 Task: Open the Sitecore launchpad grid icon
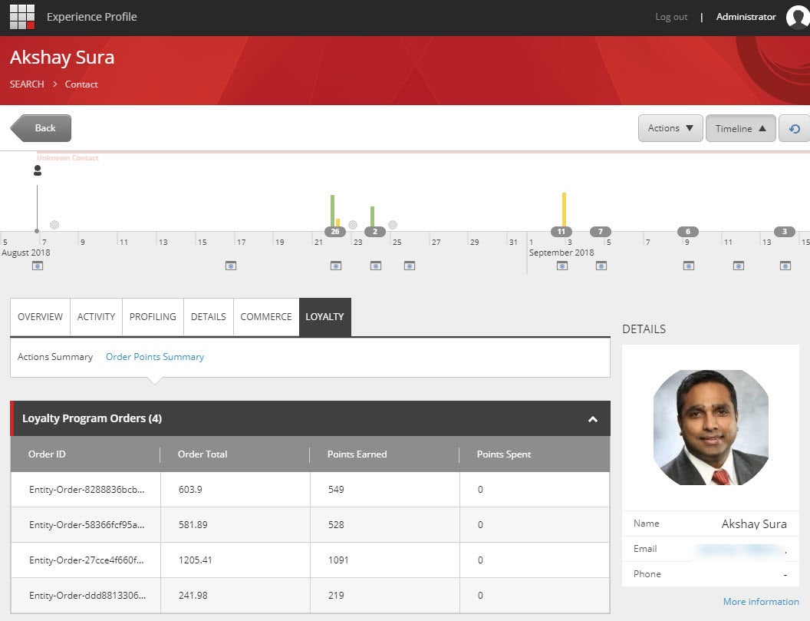(x=22, y=17)
